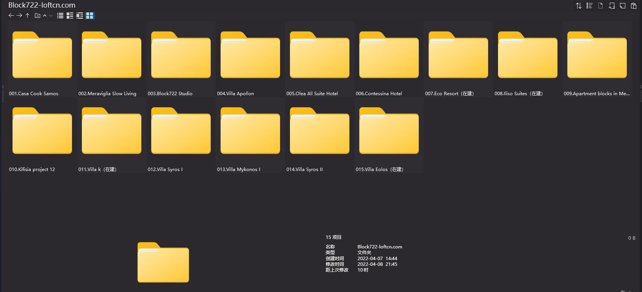This screenshot has width=642, height=292.
Task: Click the scroll with plus icon
Action: [x=611, y=6]
